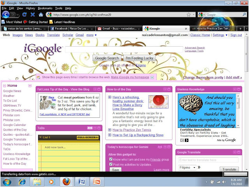Minimize the Google Translate gadget
Viewport: 249px width, 187px height.
click(238, 152)
